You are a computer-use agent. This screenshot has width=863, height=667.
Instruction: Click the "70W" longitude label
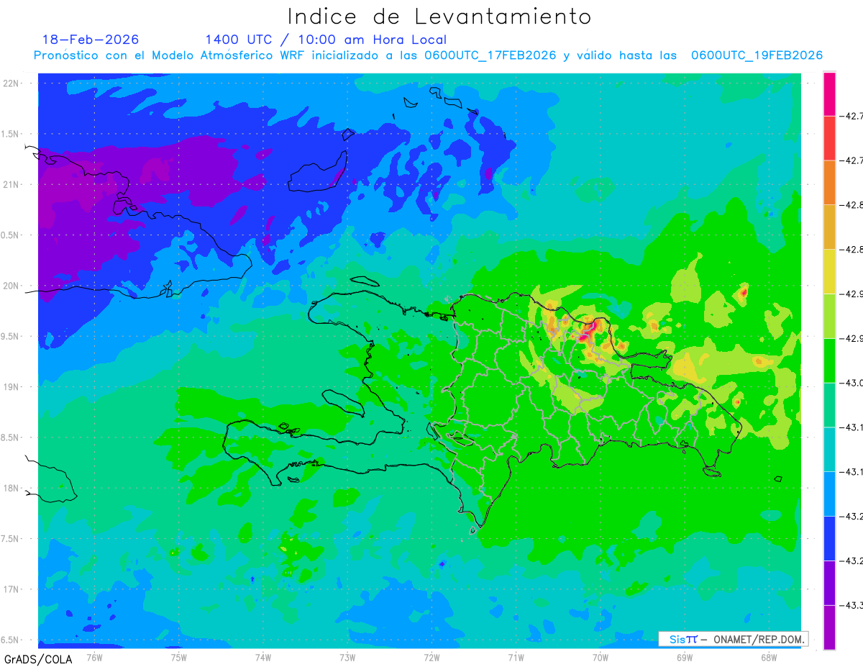click(x=601, y=657)
